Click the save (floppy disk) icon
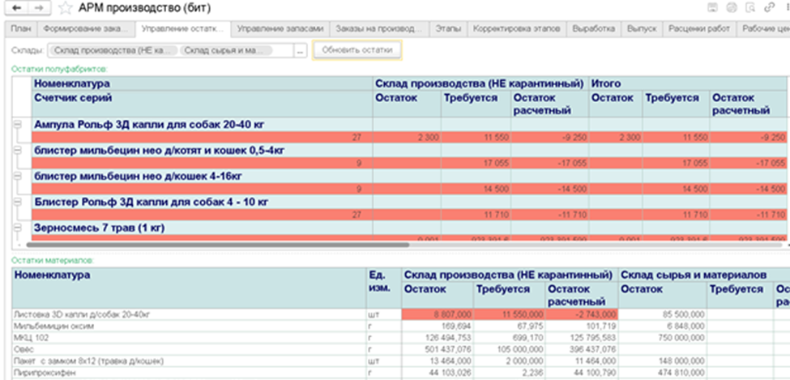 [712, 8]
